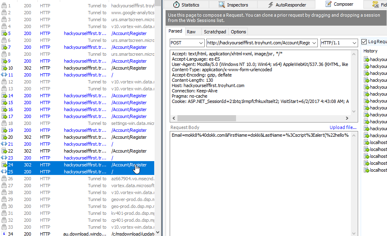This screenshot has width=387, height=236.
Task: Click the Cookie header line
Action: (x=260, y=101)
